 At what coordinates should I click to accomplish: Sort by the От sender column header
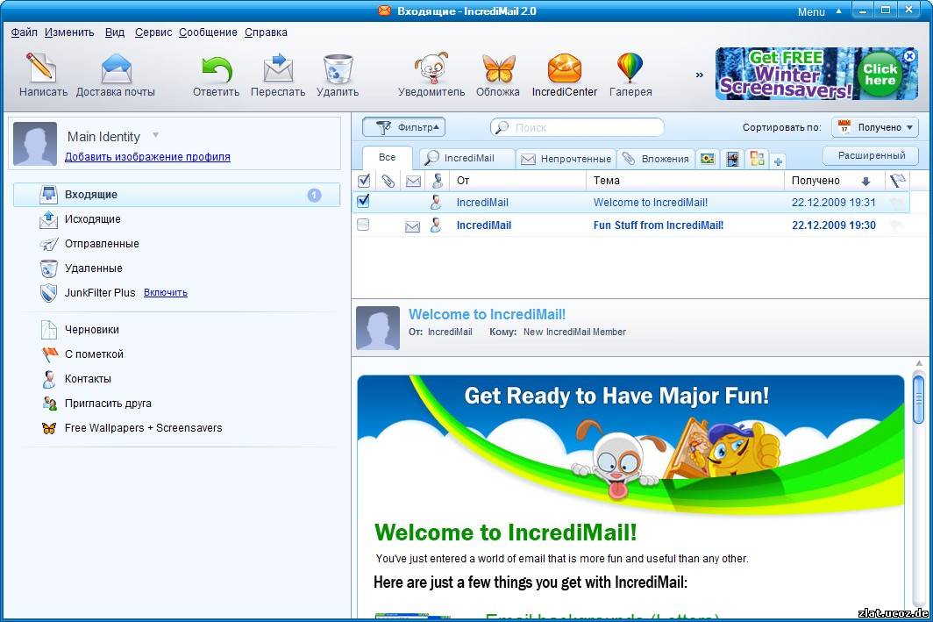coord(519,181)
